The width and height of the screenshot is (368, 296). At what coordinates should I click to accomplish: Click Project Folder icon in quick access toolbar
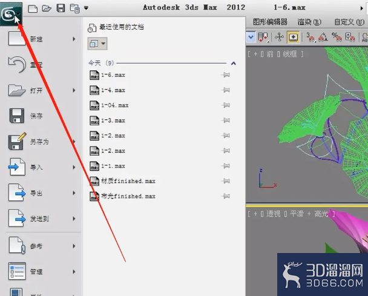click(74, 8)
